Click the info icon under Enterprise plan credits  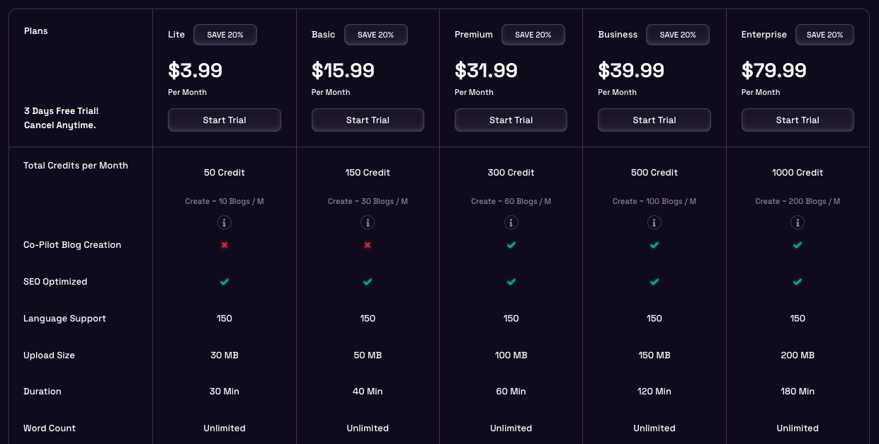point(798,222)
